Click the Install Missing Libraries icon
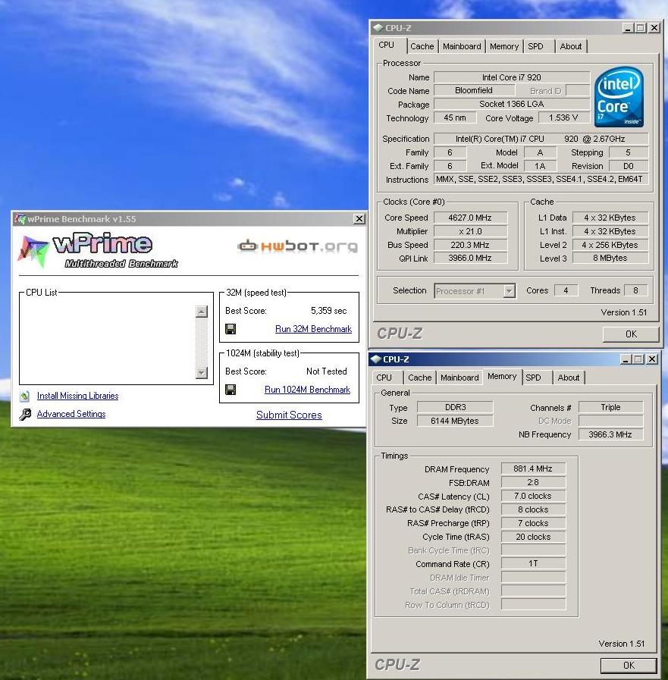This screenshot has width=668, height=680. [x=25, y=396]
